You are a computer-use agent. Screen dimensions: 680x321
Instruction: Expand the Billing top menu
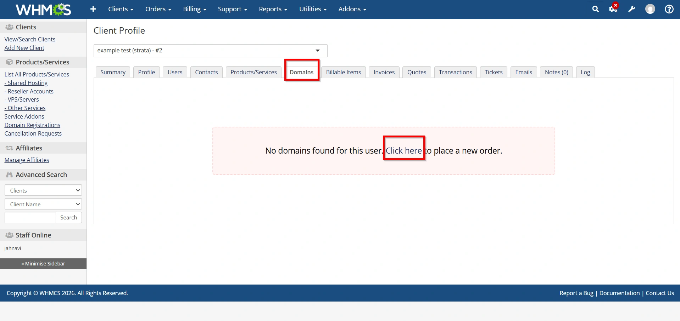[x=195, y=9]
